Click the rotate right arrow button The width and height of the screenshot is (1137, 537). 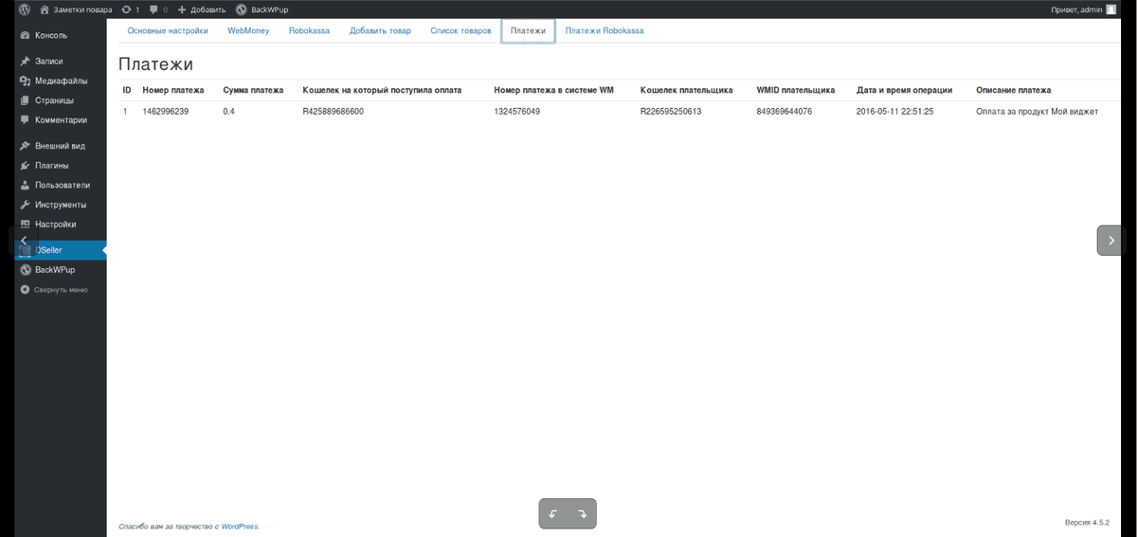click(582, 513)
